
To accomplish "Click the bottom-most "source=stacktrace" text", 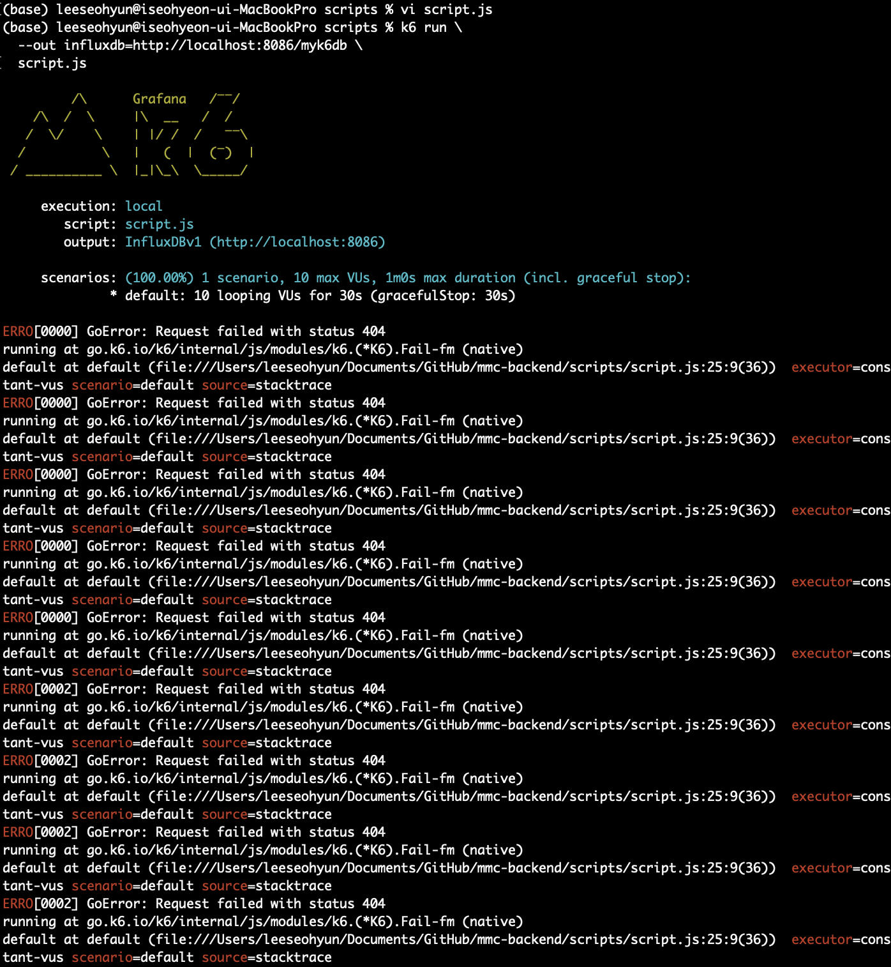I will (x=267, y=957).
